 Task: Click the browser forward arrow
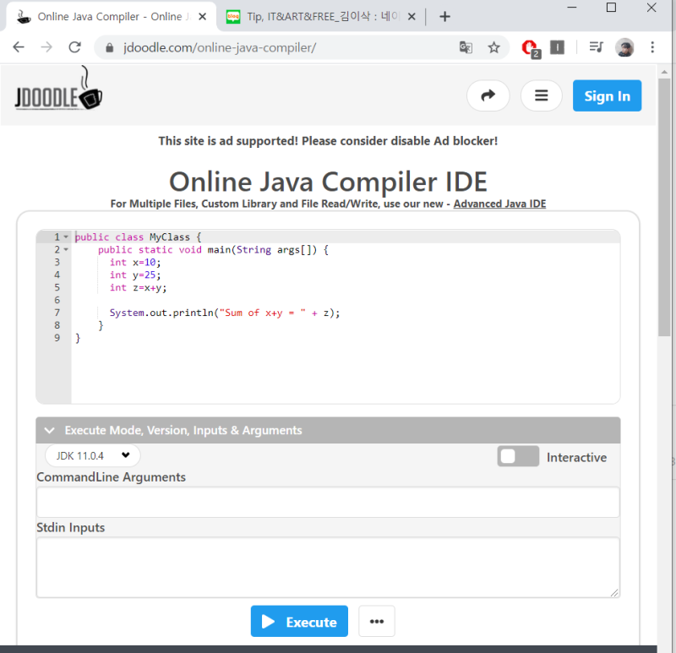[46, 47]
